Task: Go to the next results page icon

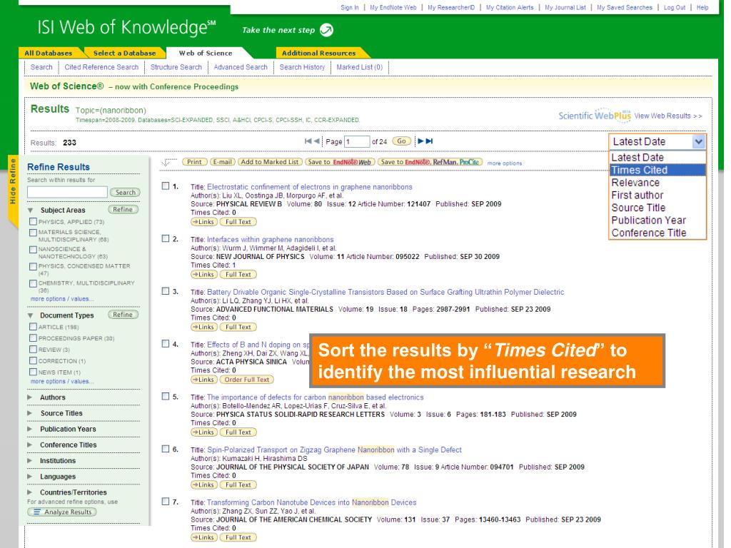Action: (x=420, y=141)
